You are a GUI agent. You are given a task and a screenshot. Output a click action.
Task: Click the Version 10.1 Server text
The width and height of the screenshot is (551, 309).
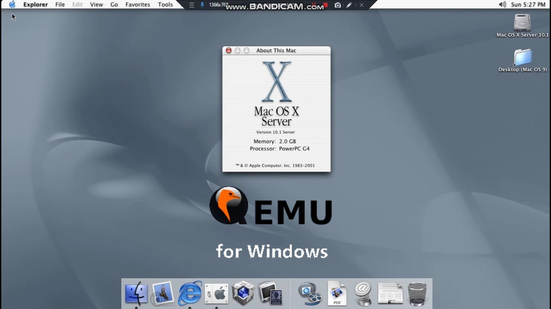pyautogui.click(x=275, y=132)
